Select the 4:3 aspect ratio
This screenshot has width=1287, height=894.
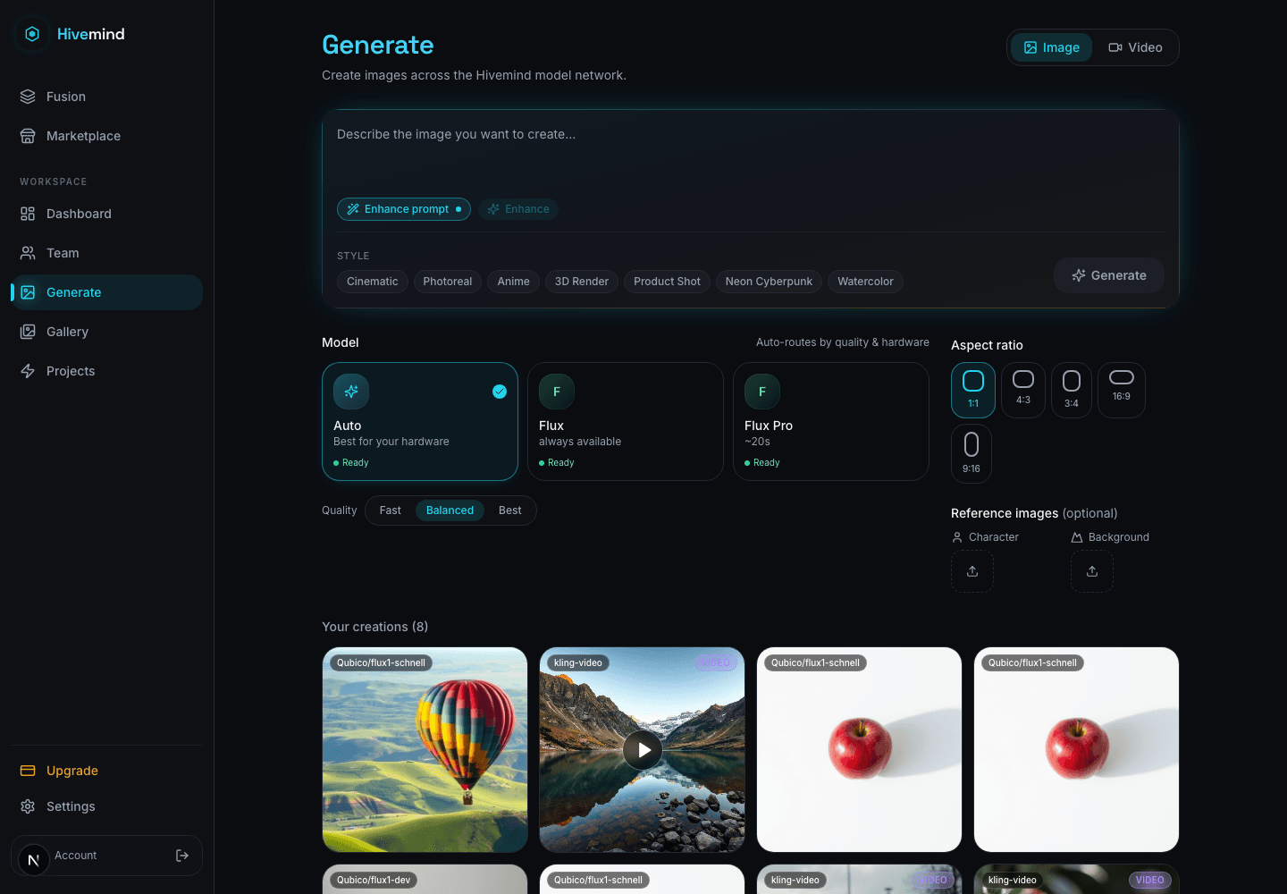point(1023,390)
